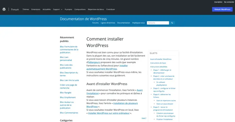The height and width of the screenshot is (122, 235).
Task: Open the Bloc Empilement article
Action: [x=68, y=97]
